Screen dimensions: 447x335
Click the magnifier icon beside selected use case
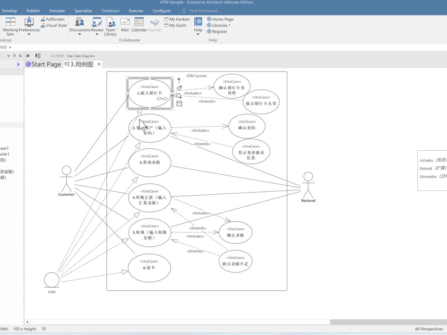coord(179,96)
